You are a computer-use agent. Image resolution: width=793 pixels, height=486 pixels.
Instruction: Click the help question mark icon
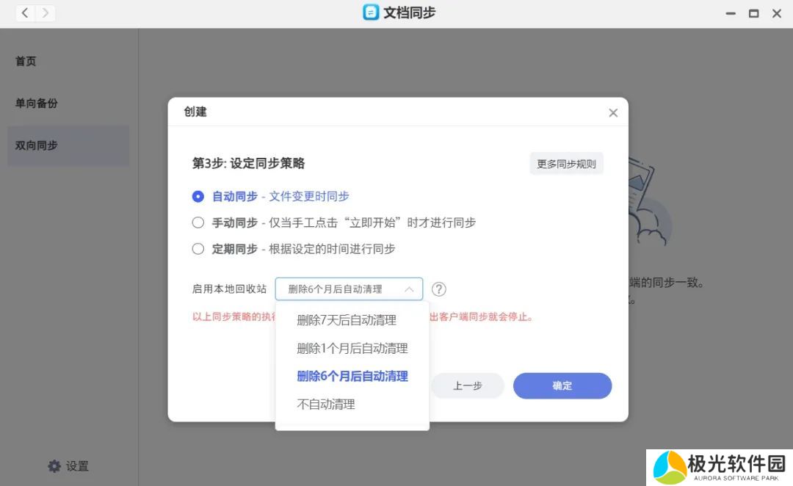(x=439, y=289)
